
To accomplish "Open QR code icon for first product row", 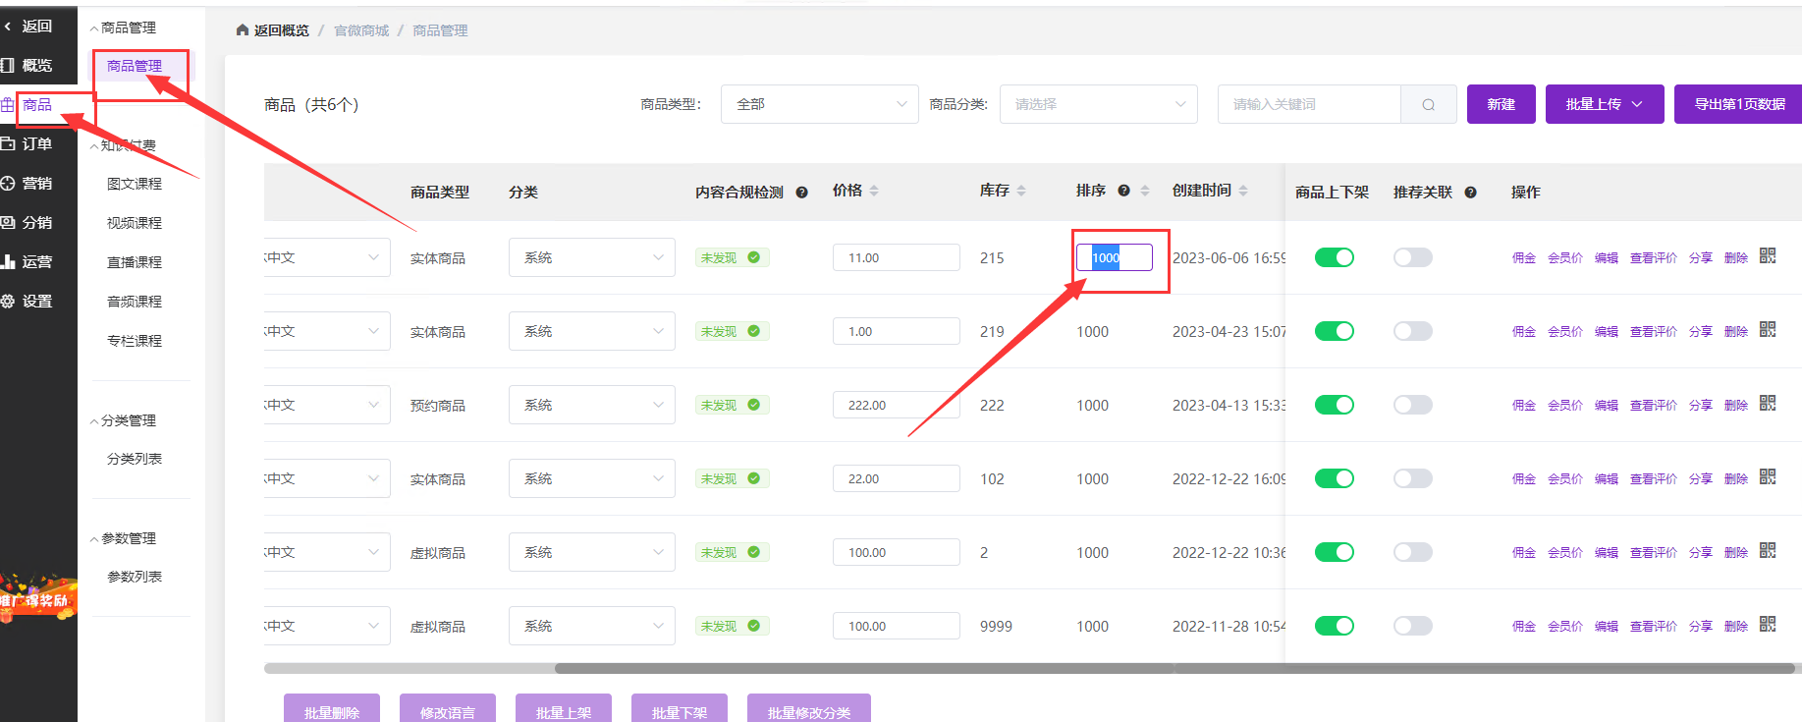I will click(1768, 255).
